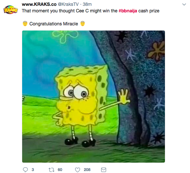Click the angel emoji after Miracle
The width and height of the screenshot is (190, 173).
[x=82, y=23]
